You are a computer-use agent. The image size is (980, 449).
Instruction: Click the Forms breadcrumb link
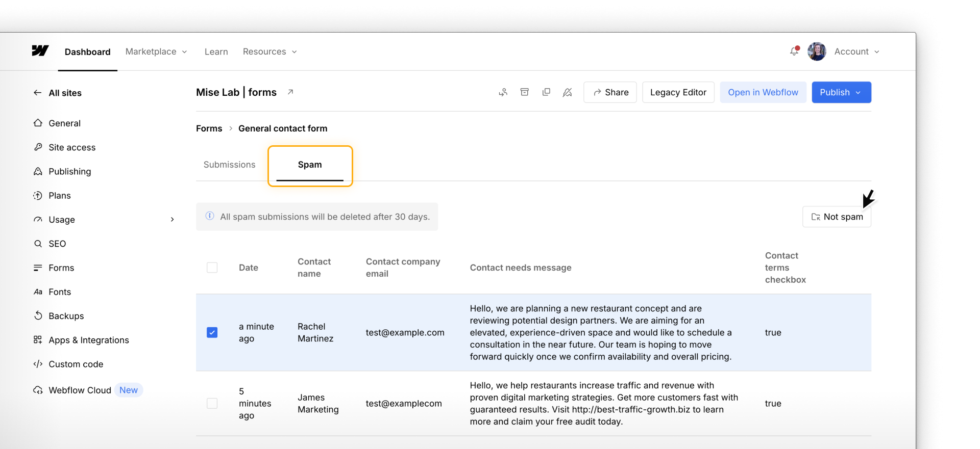tap(209, 128)
